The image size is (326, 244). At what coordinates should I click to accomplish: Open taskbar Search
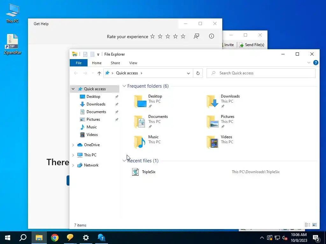(23, 238)
